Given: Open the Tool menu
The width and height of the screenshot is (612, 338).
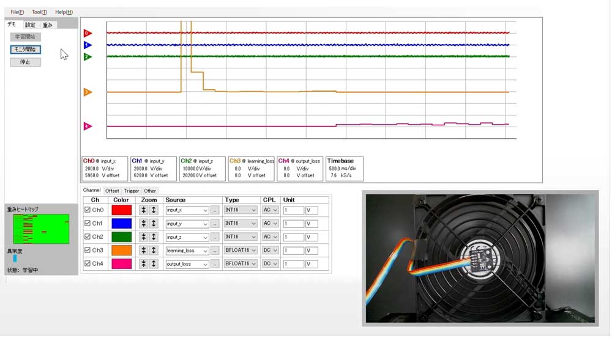Looking at the screenshot, I should coord(40,12).
